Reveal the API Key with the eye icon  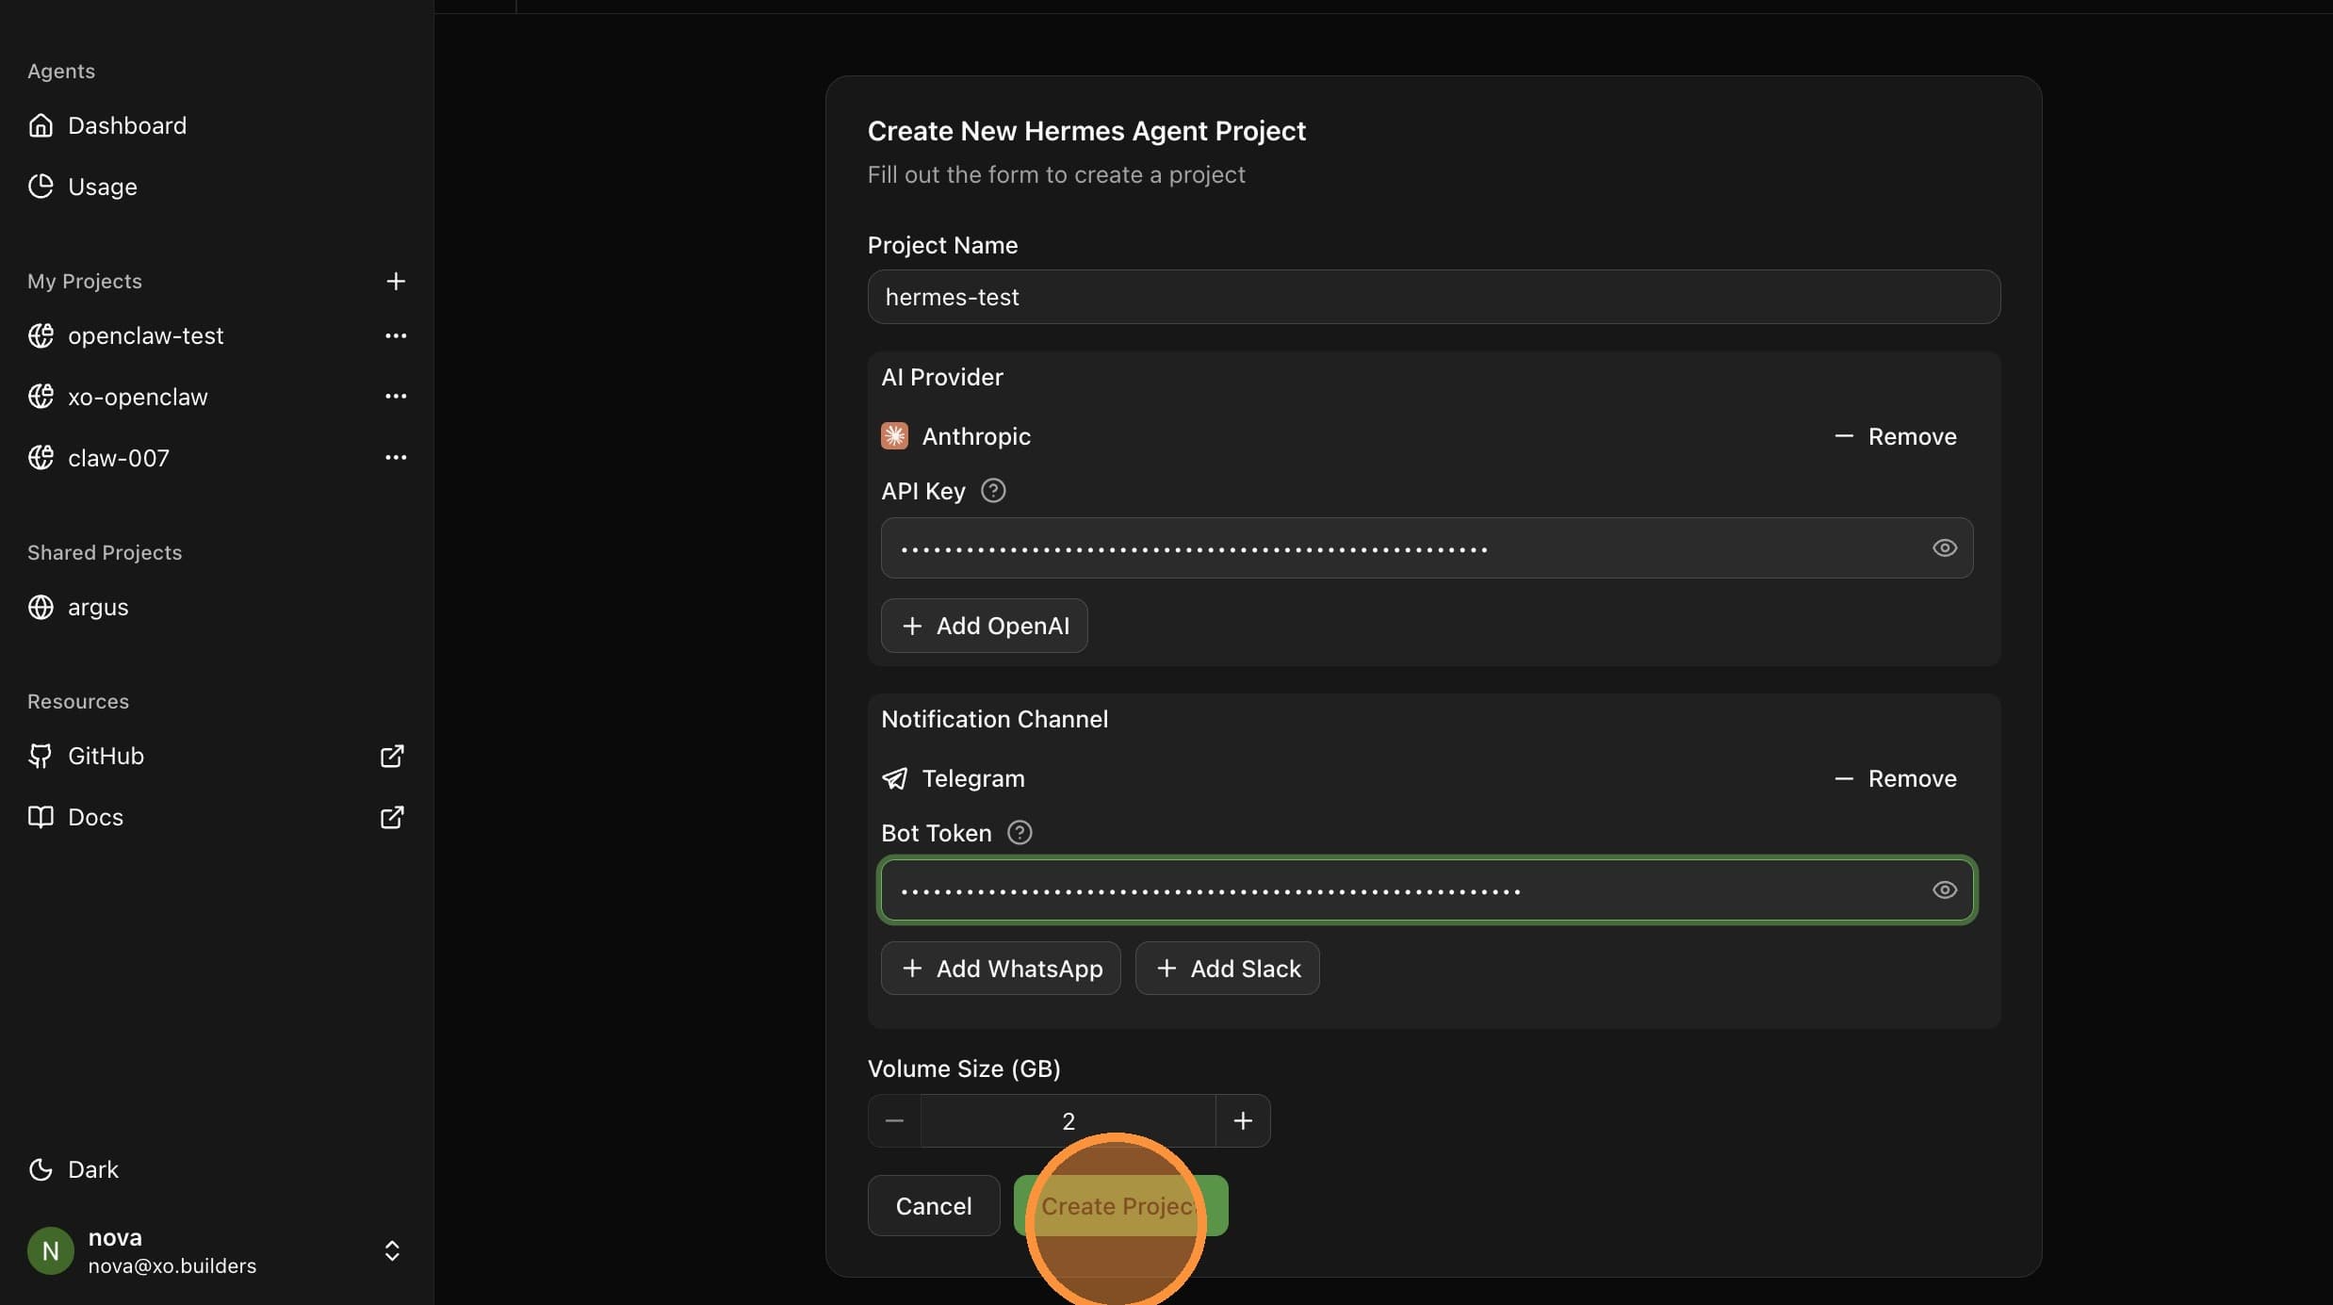(1945, 547)
